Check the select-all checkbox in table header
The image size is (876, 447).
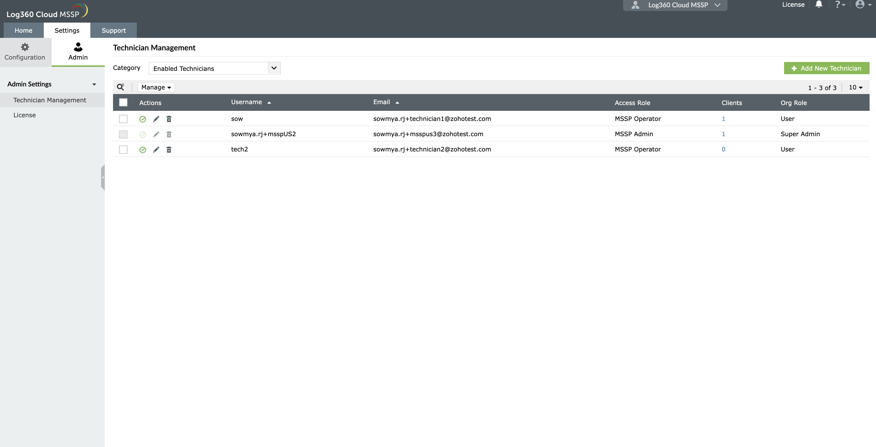coord(123,102)
